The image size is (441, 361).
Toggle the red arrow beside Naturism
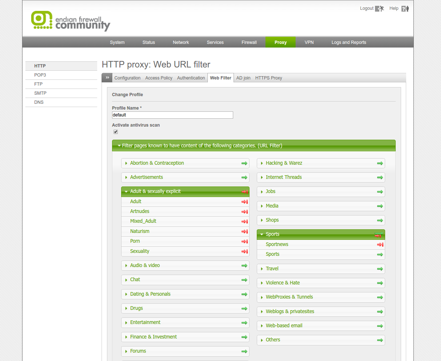point(245,231)
